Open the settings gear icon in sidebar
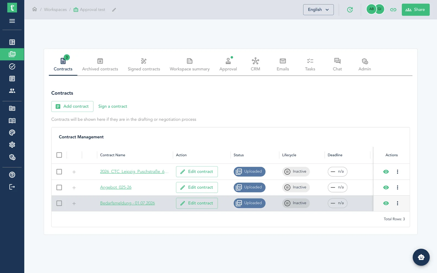Image resolution: width=437 pixels, height=273 pixels. point(12,145)
